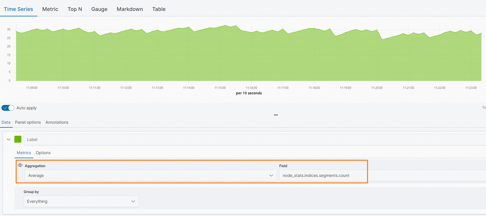
Task: Collapse the series with the chevron
Action: [9, 139]
